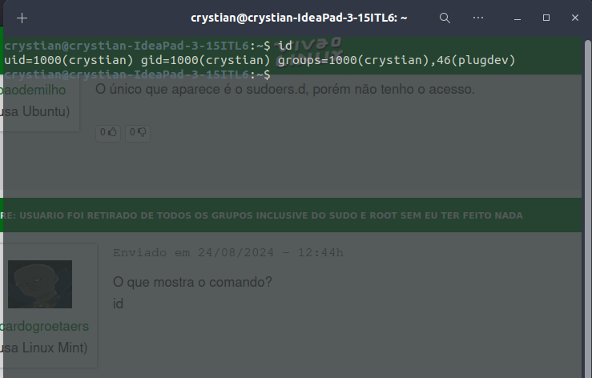Image resolution: width=592 pixels, height=378 pixels.
Task: Click the thumbs-up vote button
Action: [109, 133]
